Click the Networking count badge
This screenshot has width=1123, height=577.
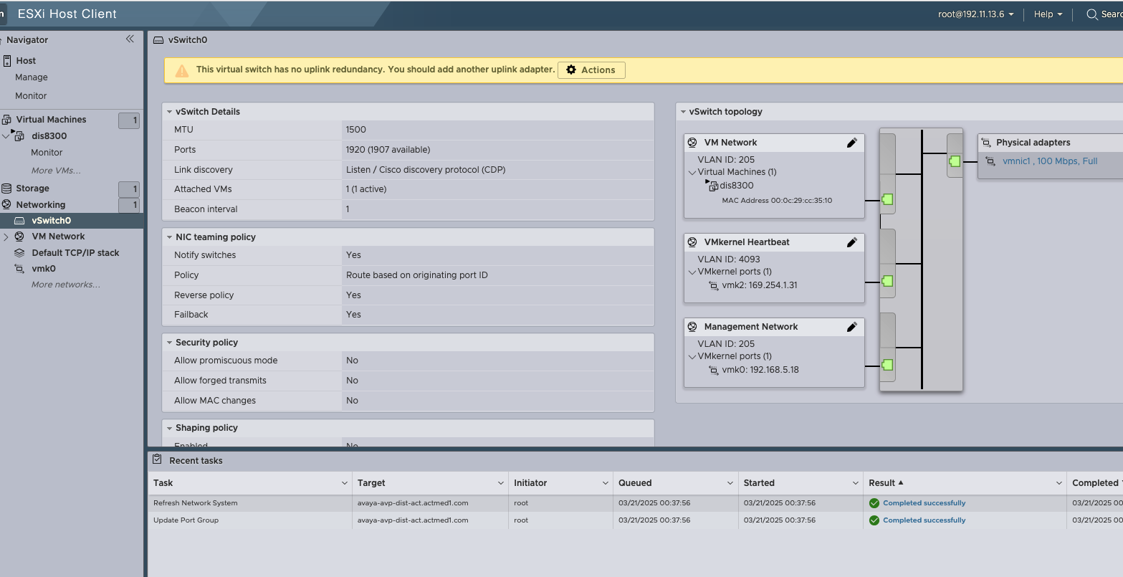tap(129, 206)
